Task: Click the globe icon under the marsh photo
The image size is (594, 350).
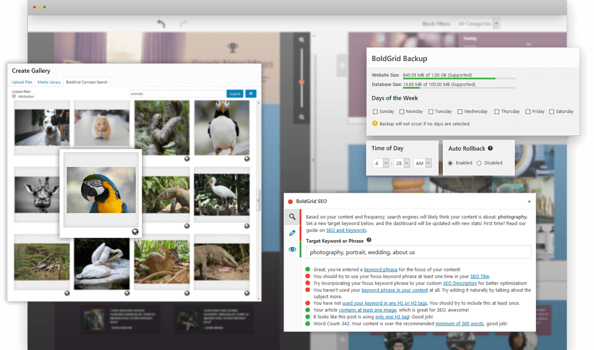Action: click(x=67, y=293)
